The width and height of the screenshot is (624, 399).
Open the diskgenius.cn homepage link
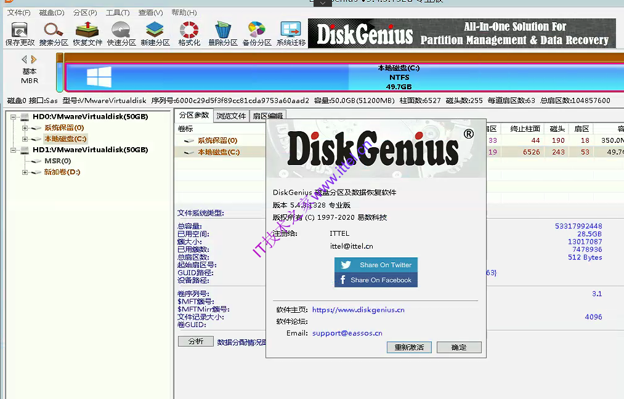coord(358,310)
